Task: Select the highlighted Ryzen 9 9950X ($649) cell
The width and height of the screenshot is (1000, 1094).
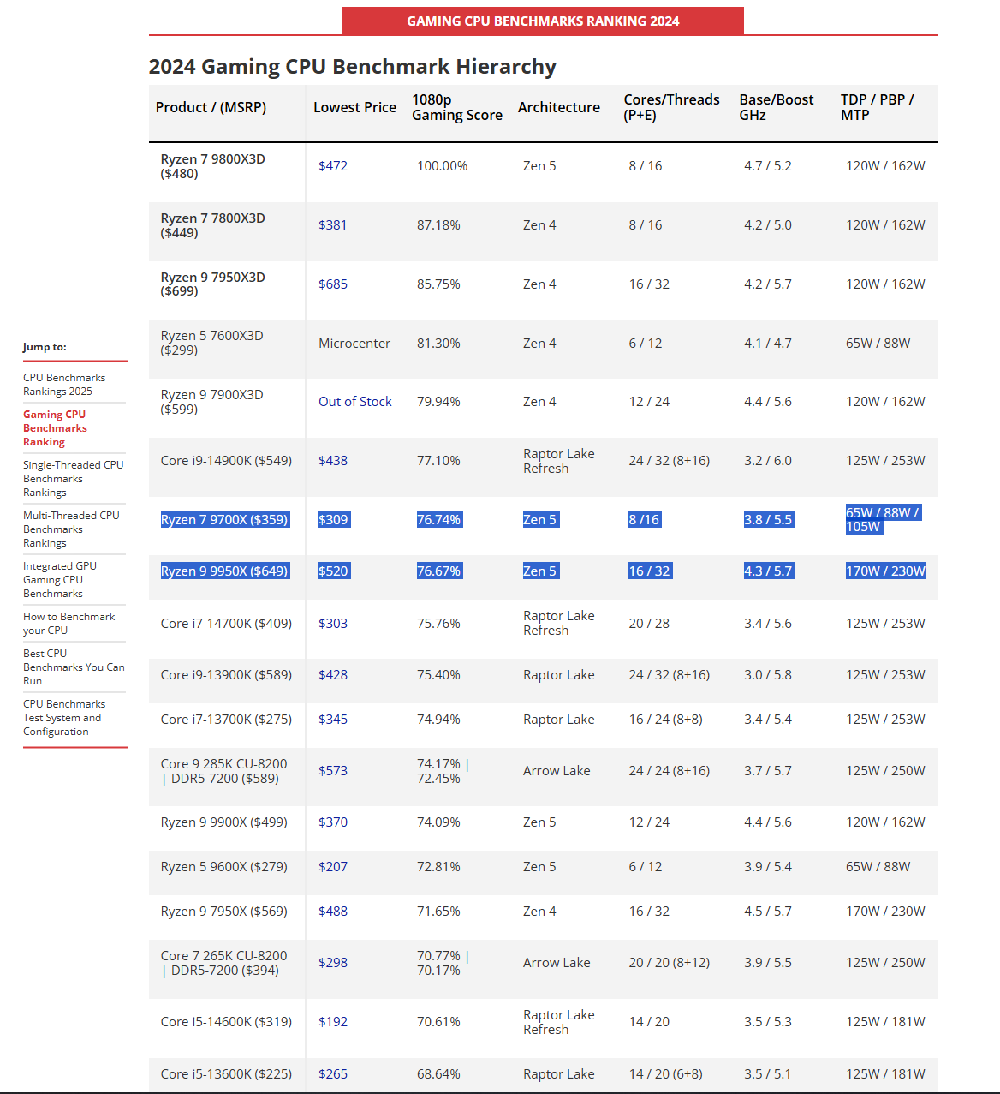Action: pyautogui.click(x=225, y=571)
